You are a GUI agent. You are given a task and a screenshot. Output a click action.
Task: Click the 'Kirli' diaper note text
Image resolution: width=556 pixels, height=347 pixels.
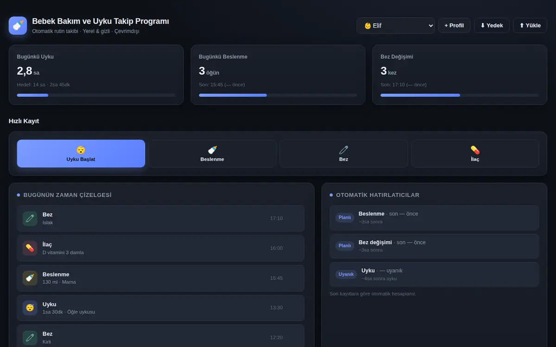click(x=47, y=342)
